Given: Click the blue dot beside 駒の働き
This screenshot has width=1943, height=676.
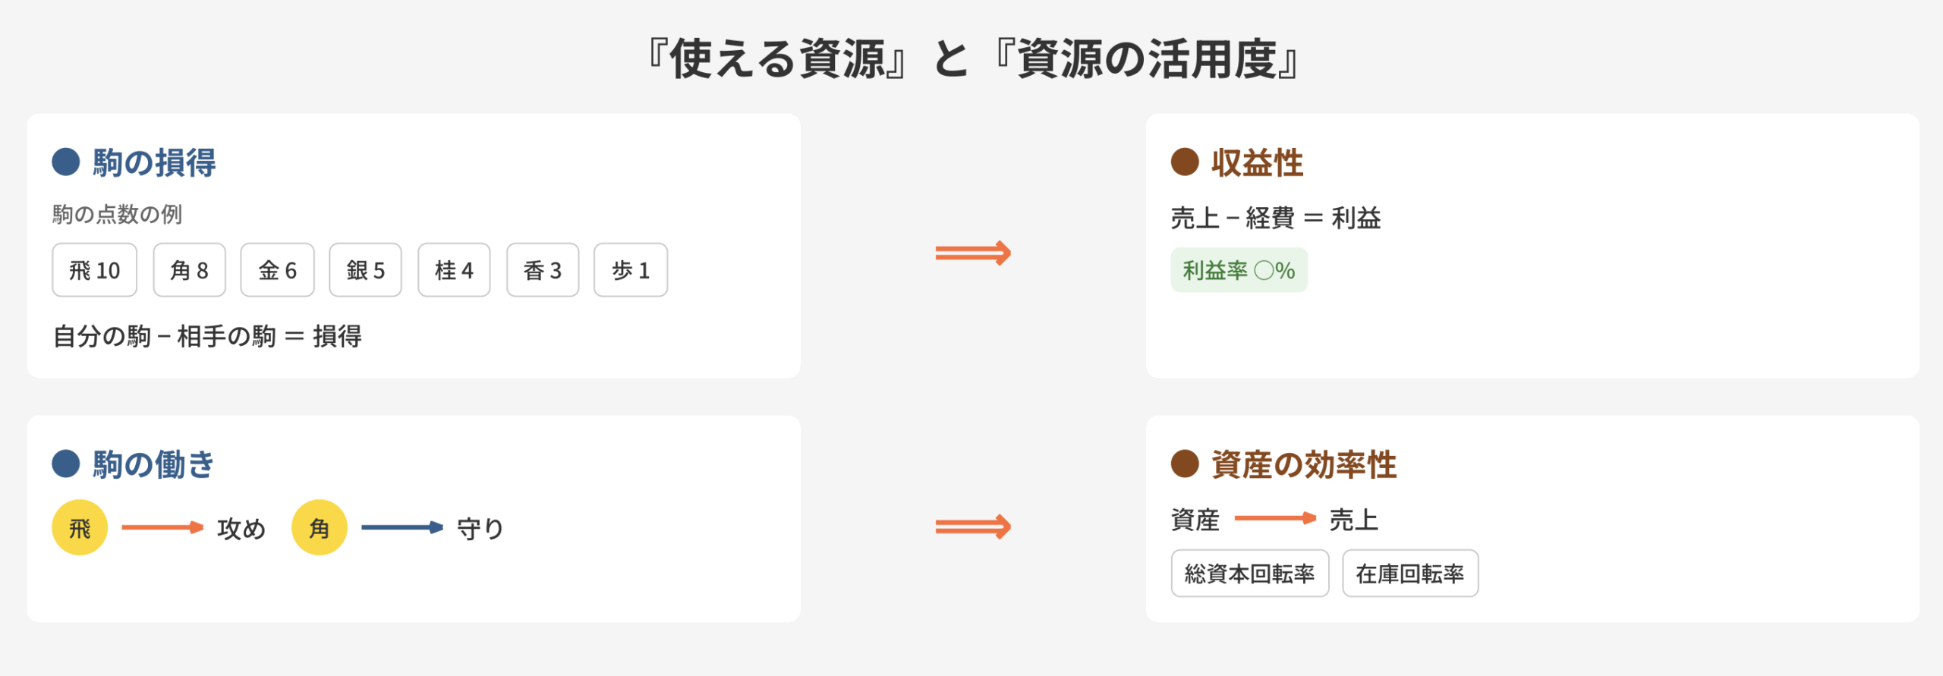Looking at the screenshot, I should click(66, 464).
